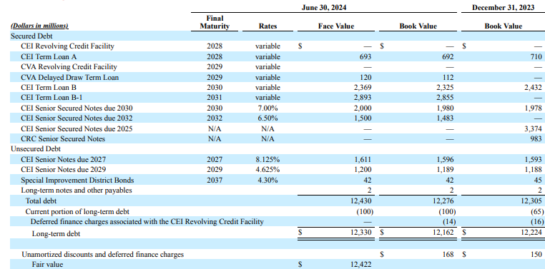
Task: Click the 'Long-term debt' row label
Action: pos(56,233)
